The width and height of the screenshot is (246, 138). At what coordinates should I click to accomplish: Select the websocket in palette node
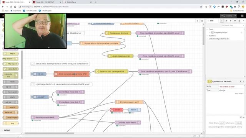coord(10,69)
